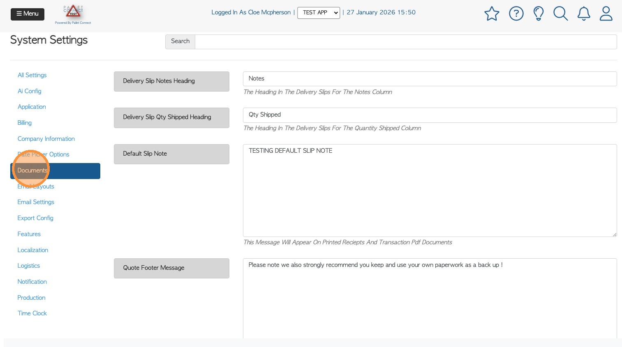This screenshot has width=622, height=347.
Task: Click into the Default Slip Note textarea
Action: click(430, 190)
